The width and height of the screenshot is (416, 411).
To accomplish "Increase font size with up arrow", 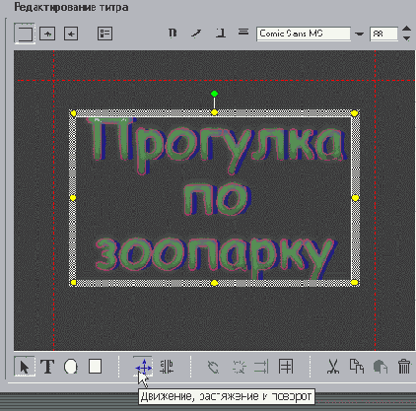I will (x=407, y=29).
